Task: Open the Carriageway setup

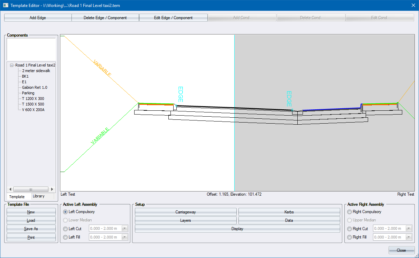Action: (185, 212)
